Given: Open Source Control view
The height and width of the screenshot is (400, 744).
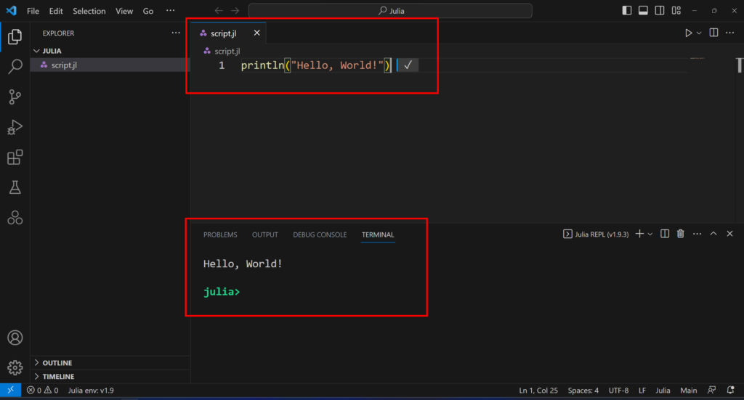Looking at the screenshot, I should 15,97.
